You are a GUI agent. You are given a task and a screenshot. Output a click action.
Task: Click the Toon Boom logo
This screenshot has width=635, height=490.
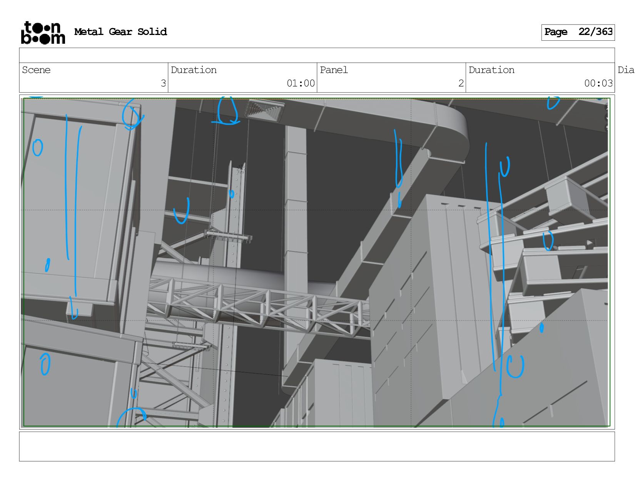point(43,33)
